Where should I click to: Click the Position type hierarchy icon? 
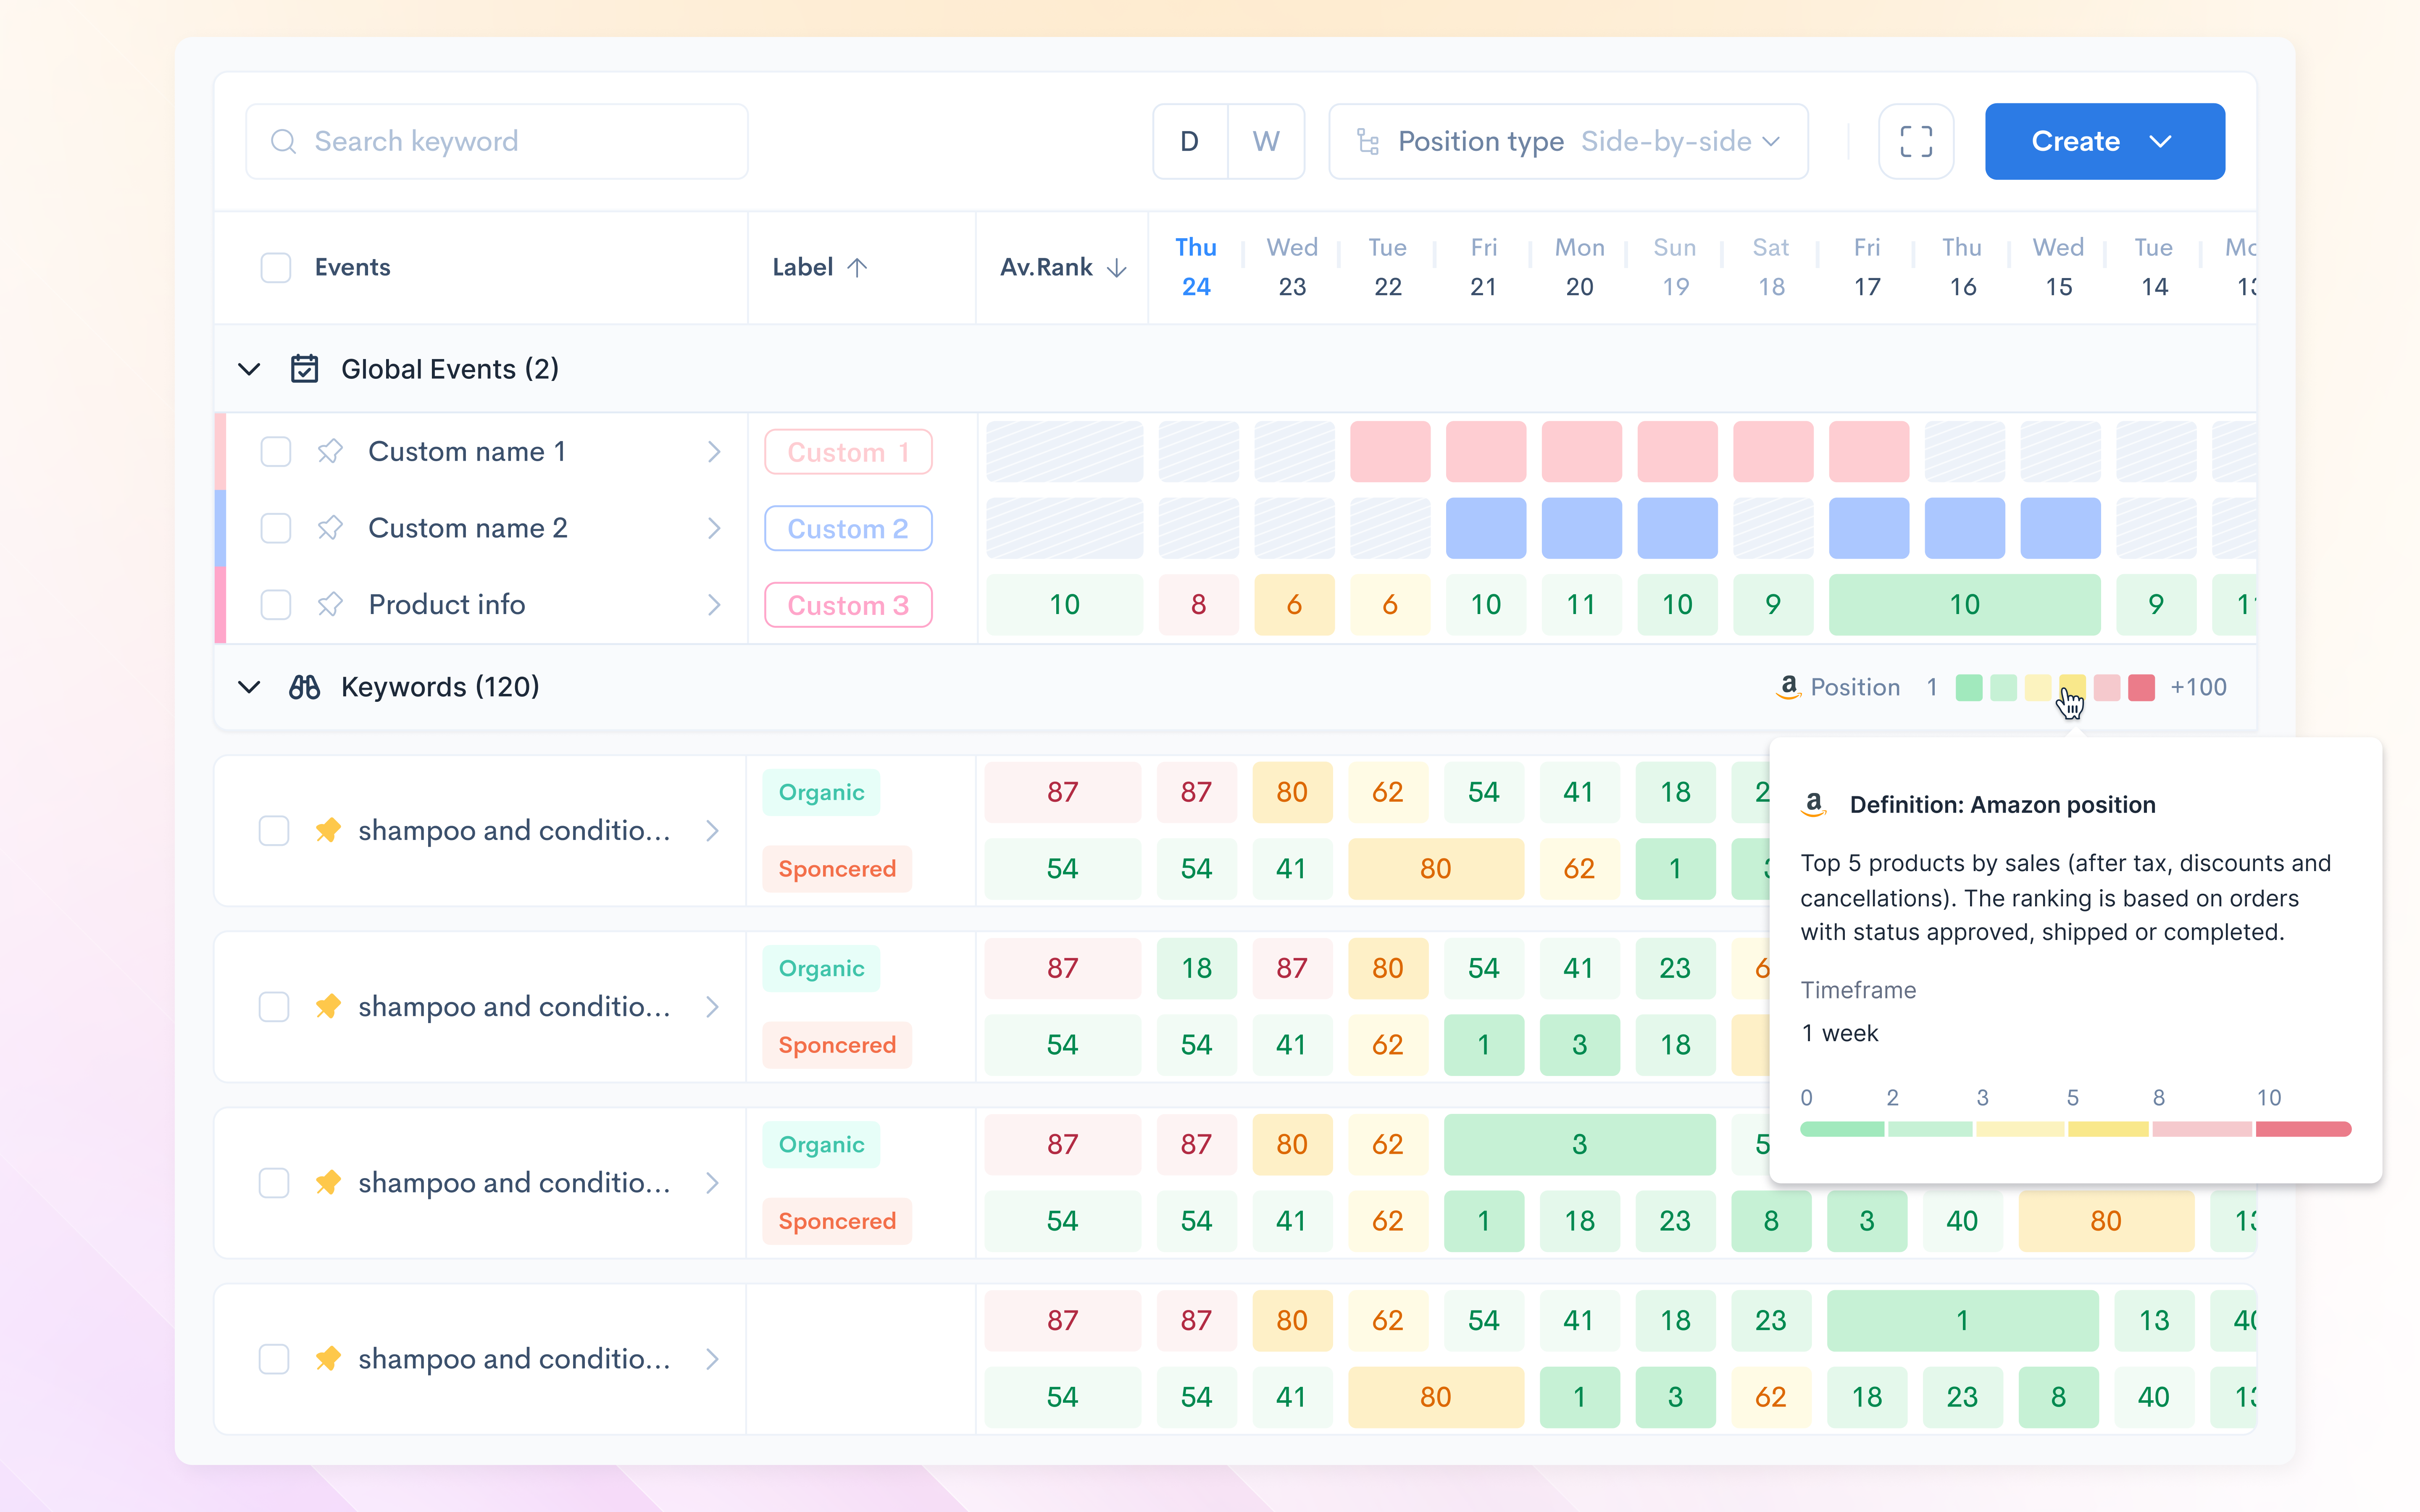pyautogui.click(x=1368, y=141)
